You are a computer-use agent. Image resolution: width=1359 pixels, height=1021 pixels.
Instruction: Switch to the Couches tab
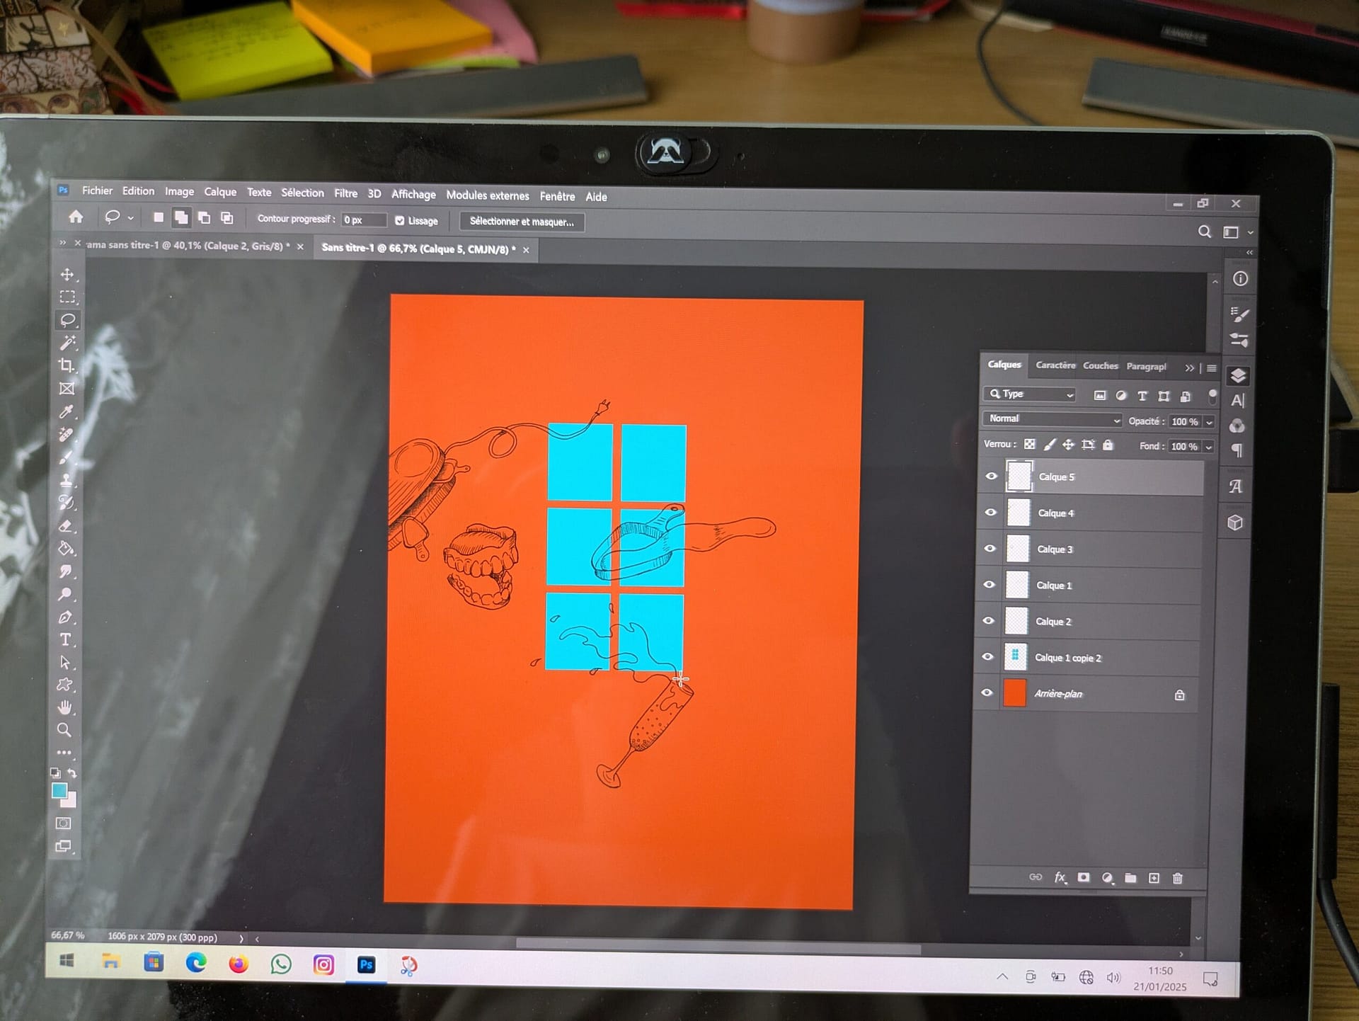(x=1101, y=366)
